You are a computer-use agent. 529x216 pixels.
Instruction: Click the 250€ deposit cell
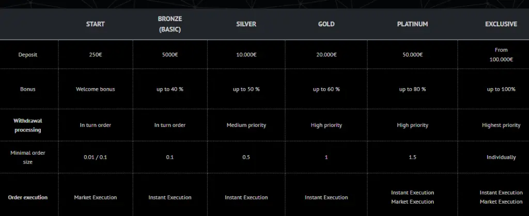tap(95, 54)
